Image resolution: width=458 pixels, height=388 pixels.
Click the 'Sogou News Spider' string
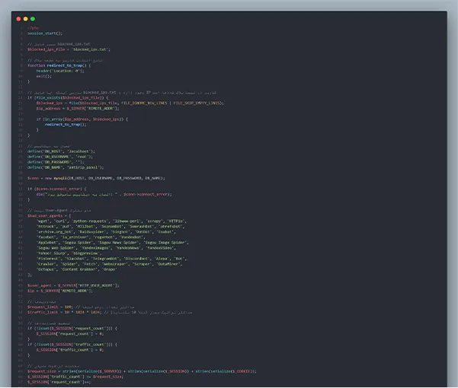coord(118,243)
